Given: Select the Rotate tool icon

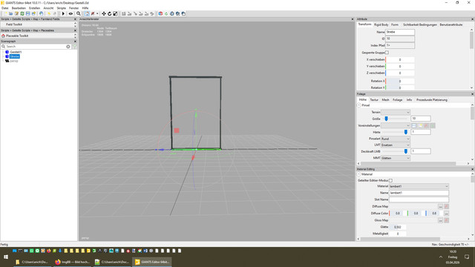Looking at the screenshot, I should point(109,13).
